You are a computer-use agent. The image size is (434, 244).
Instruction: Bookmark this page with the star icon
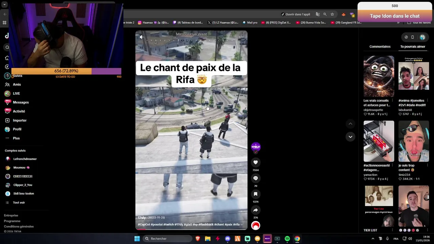(x=332, y=14)
